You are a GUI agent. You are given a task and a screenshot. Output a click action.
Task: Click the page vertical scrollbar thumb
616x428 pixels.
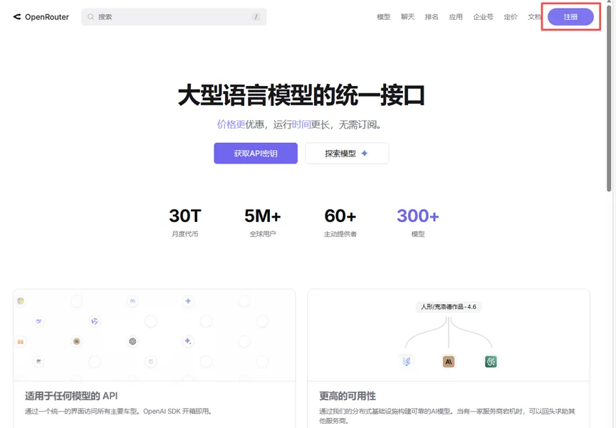click(x=609, y=98)
